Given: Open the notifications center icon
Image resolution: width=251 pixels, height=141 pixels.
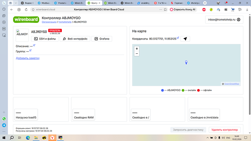Looking at the screenshot, I should click(x=246, y=138).
